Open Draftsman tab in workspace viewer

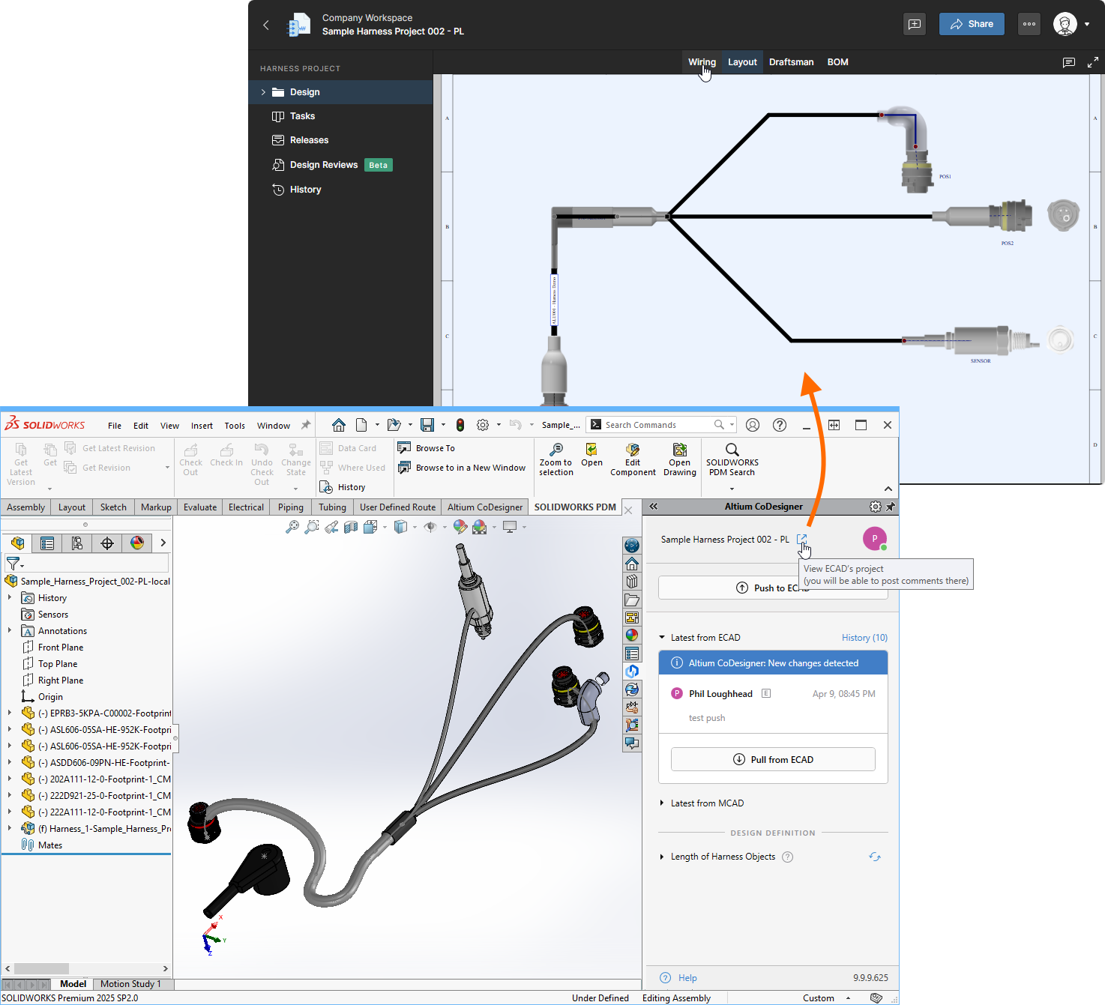[791, 62]
